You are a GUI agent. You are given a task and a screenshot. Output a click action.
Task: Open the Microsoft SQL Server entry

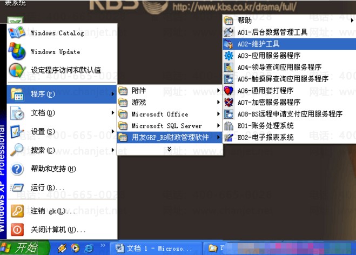(x=170, y=126)
